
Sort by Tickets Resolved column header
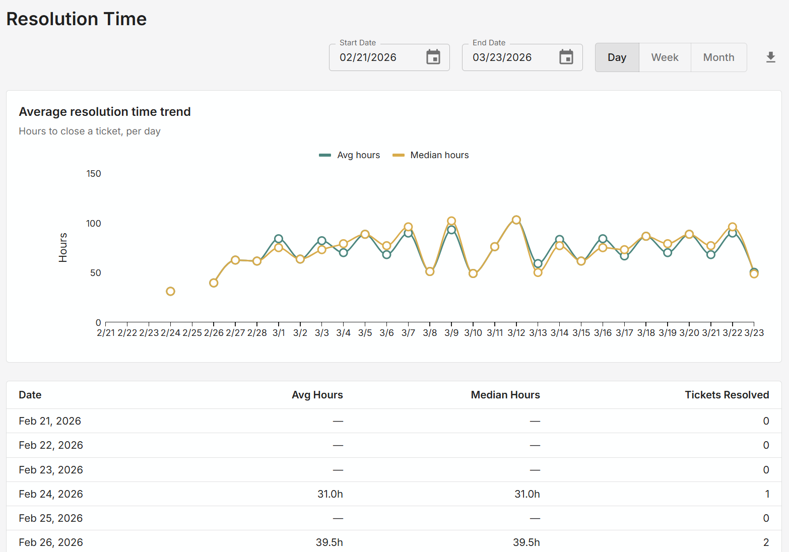[x=727, y=395]
